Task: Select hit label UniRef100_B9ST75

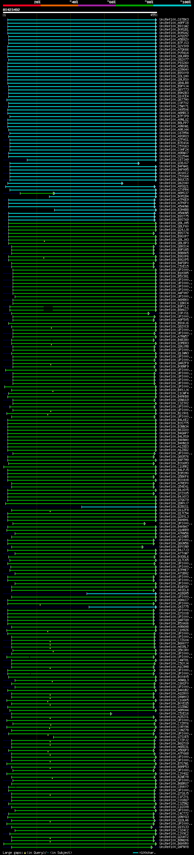Action: coord(174,217)
